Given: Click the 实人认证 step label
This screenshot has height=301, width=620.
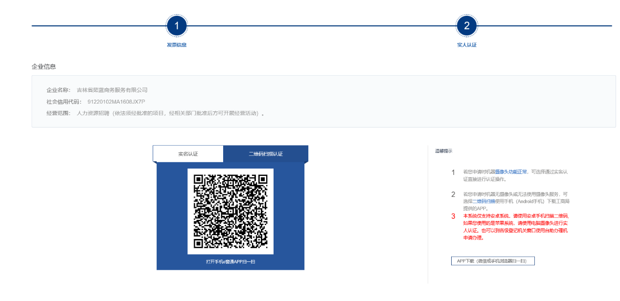Looking at the screenshot, I should 466,45.
